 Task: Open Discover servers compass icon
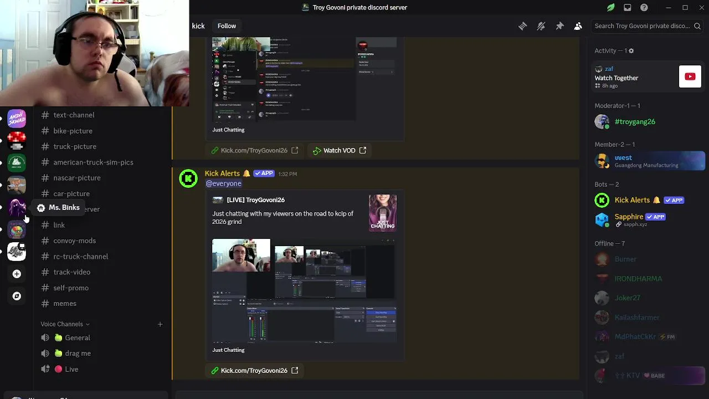coord(17,296)
